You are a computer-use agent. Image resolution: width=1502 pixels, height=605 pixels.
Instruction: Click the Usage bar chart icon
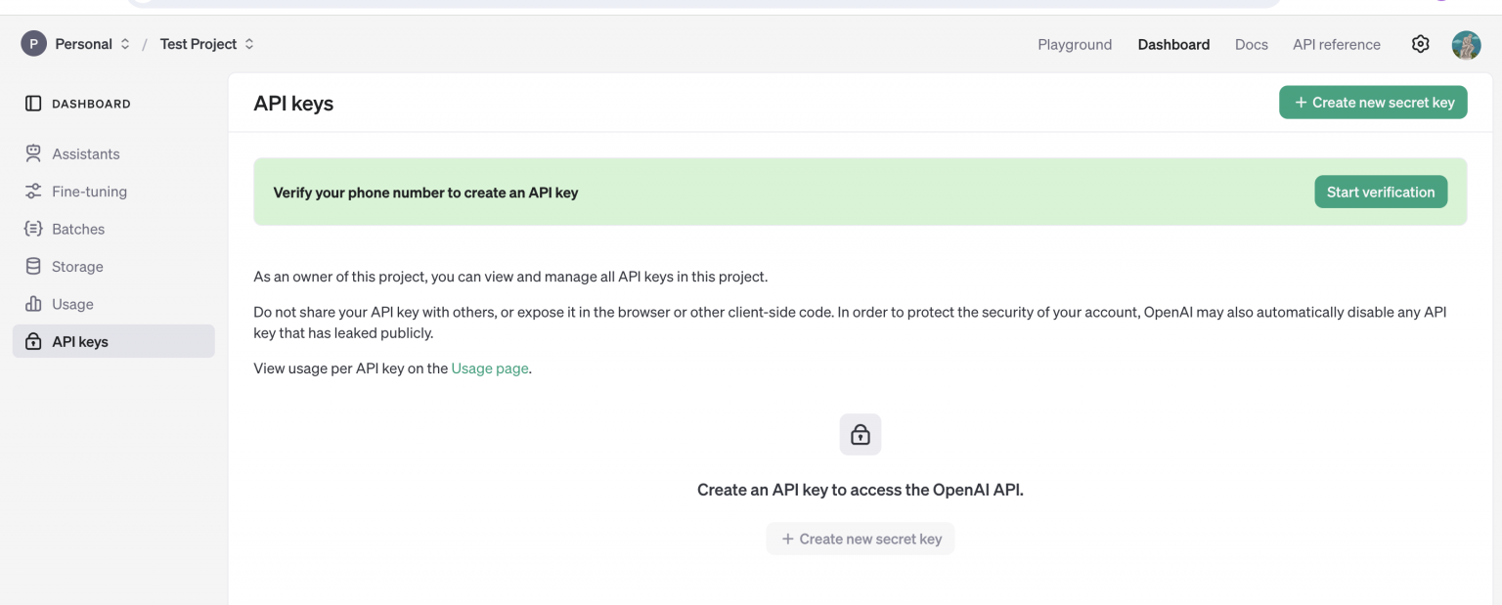(x=33, y=304)
